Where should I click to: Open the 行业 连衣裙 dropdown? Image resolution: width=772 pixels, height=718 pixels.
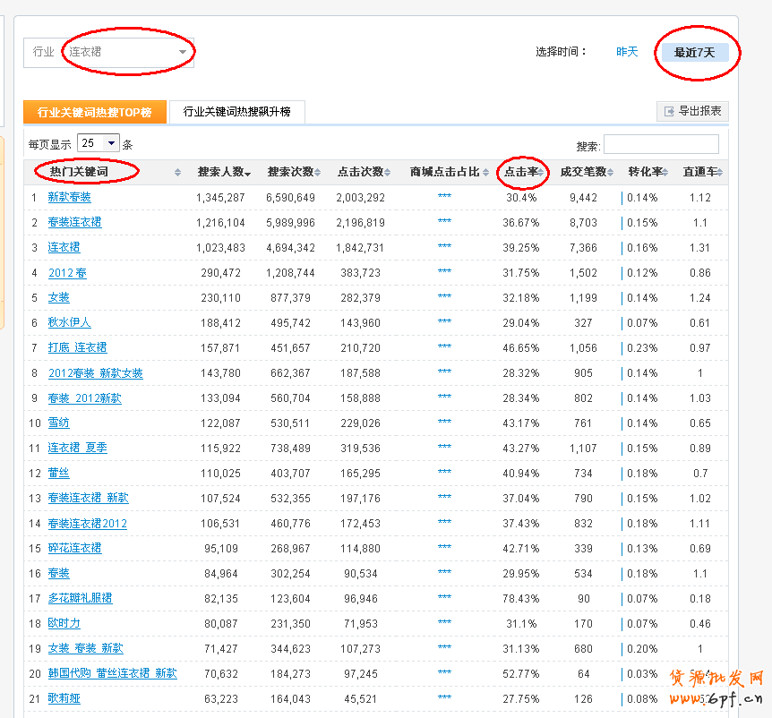click(182, 52)
